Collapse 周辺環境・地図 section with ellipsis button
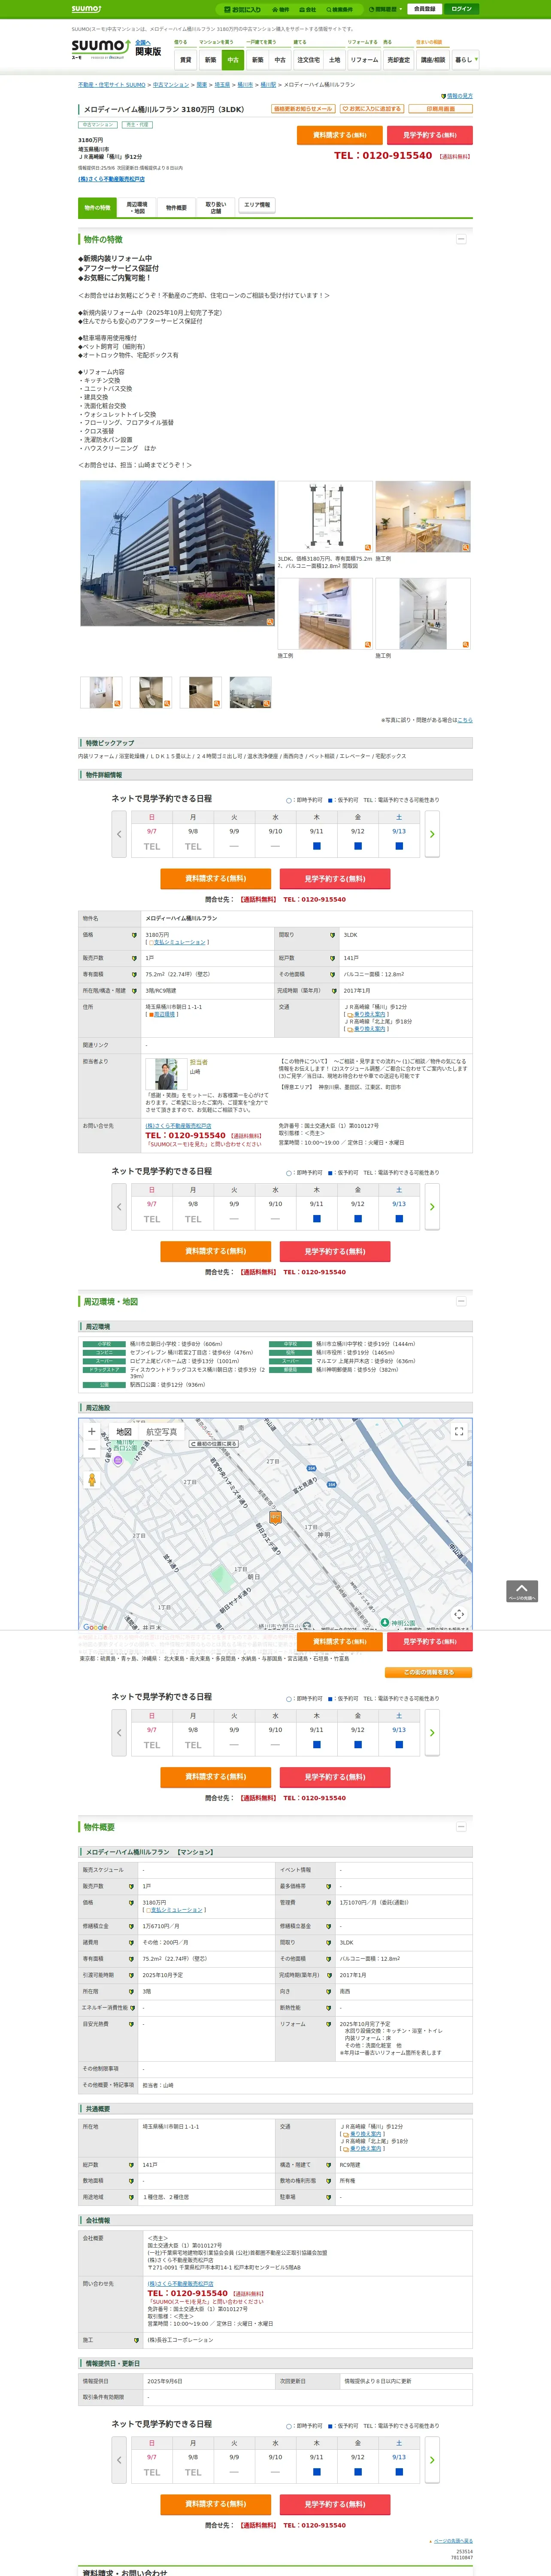Screen dimensions: 551x2576 (x=461, y=1301)
